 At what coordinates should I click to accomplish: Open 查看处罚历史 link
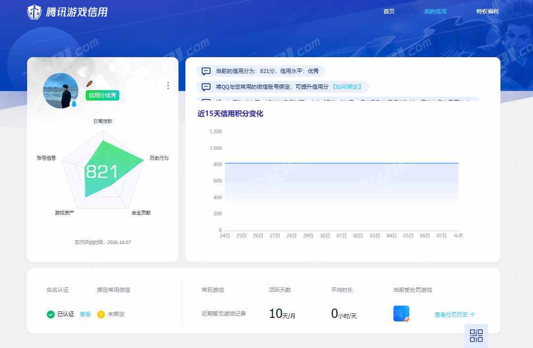(454, 314)
